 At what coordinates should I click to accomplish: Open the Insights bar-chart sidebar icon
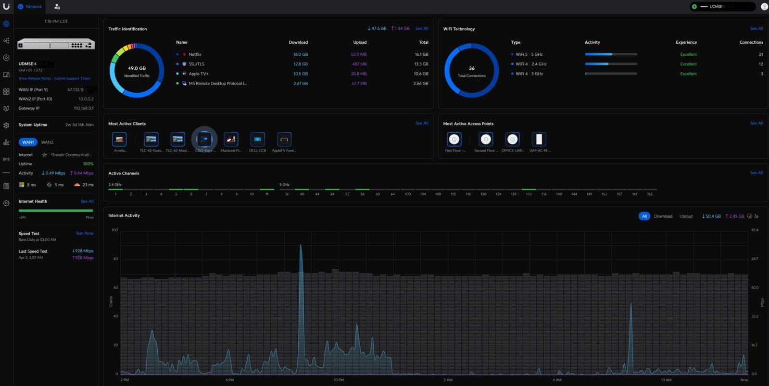6,142
